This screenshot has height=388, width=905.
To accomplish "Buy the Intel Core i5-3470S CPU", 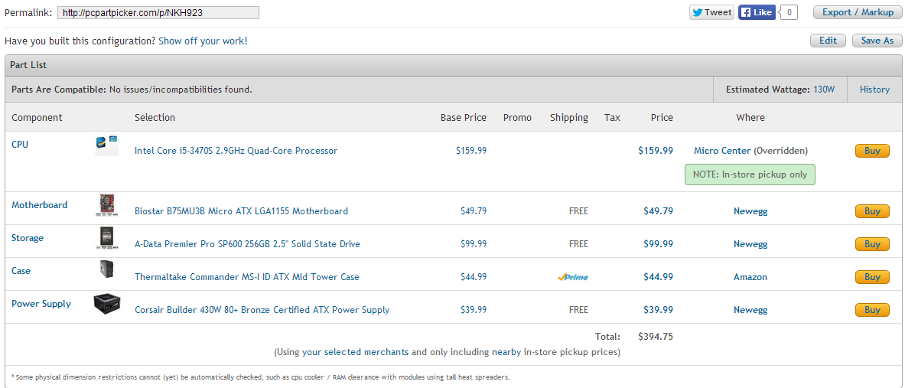I will (x=872, y=151).
